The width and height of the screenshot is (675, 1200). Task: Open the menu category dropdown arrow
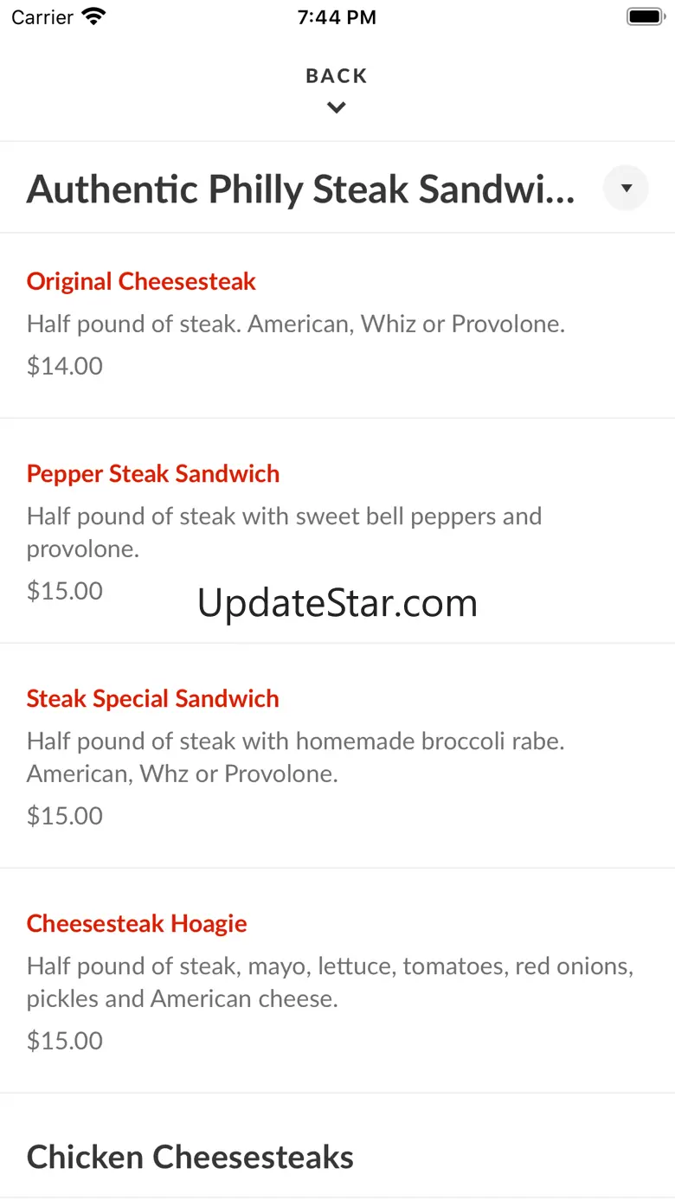pos(626,188)
